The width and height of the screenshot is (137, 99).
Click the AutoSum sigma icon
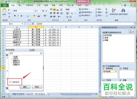coord(106,9)
